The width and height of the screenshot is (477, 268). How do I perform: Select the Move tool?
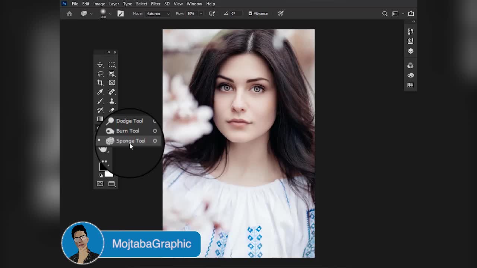(x=100, y=65)
